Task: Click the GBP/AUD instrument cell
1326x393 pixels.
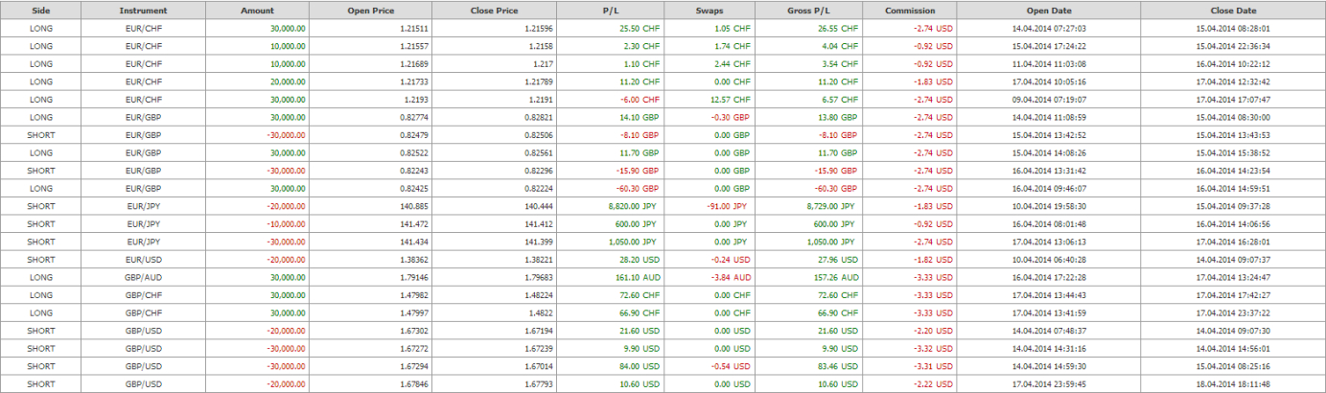Action: point(143,277)
